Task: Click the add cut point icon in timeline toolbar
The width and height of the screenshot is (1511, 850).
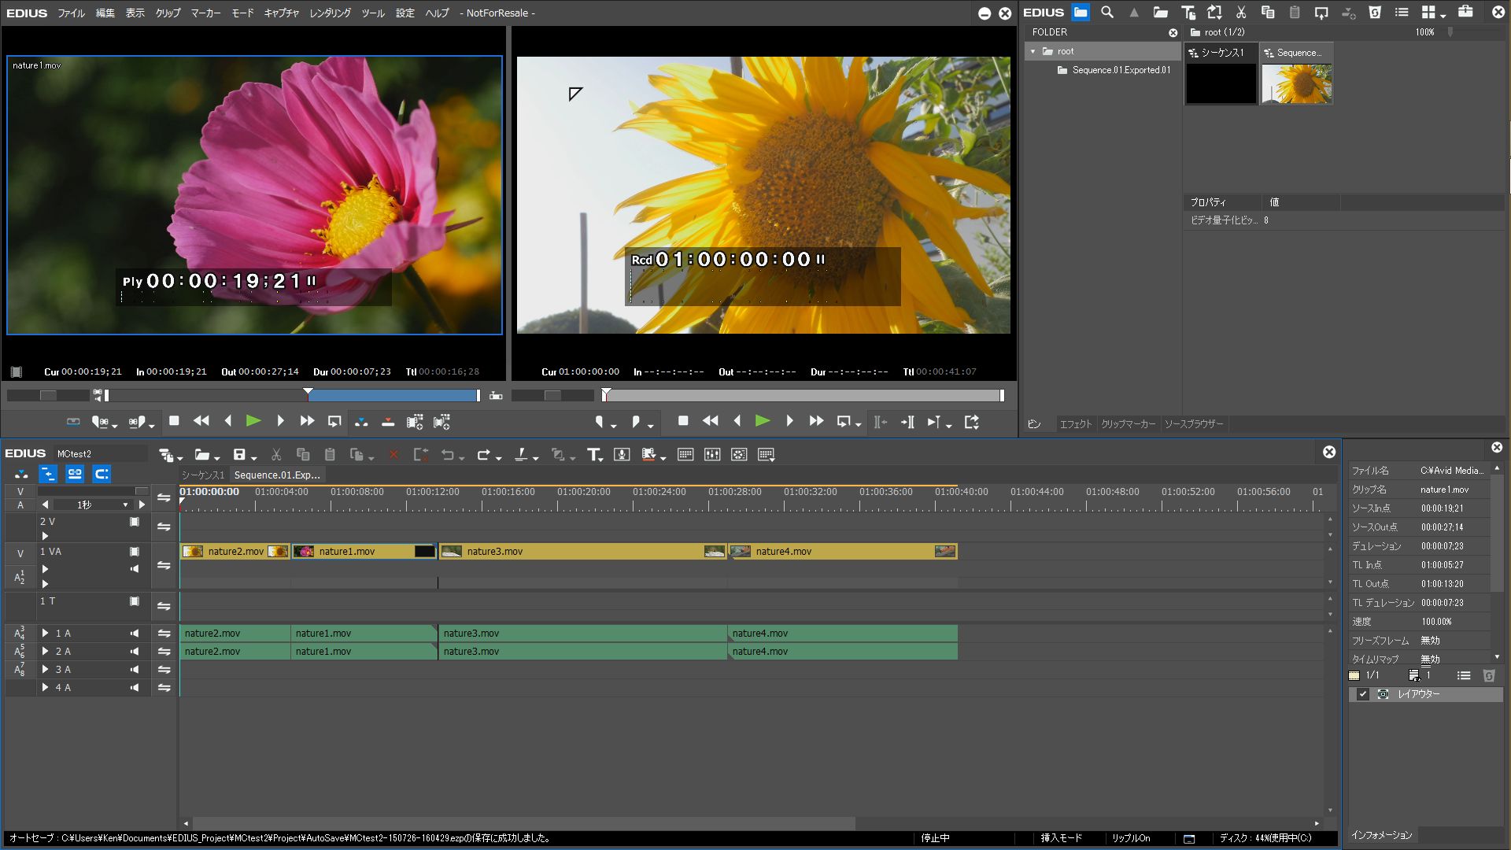Action: [x=521, y=455]
